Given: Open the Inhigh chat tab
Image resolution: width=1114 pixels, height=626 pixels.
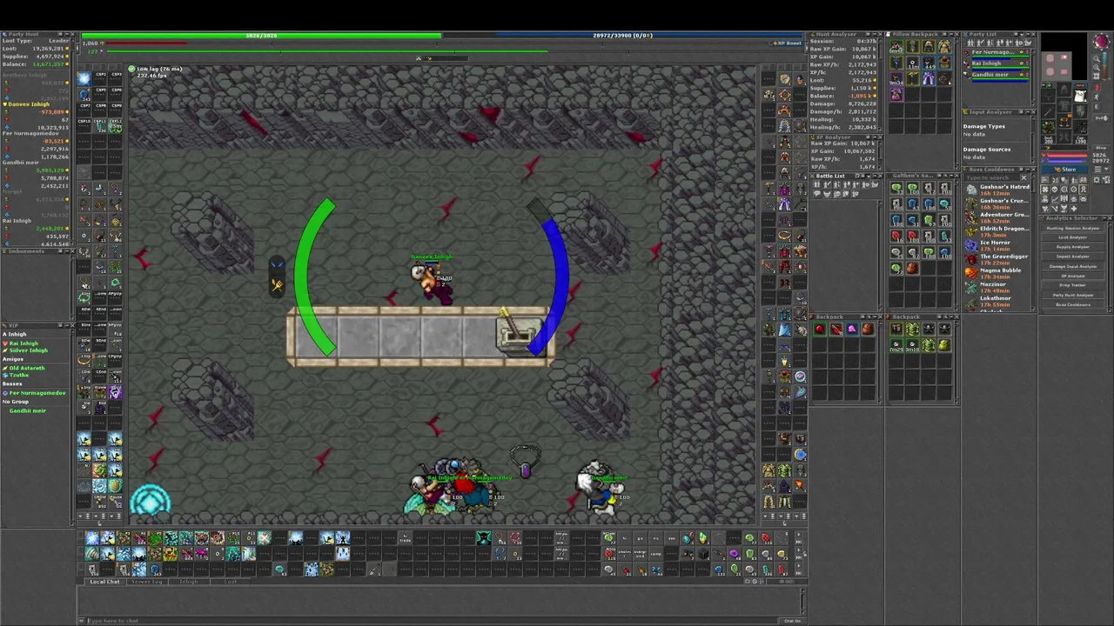Looking at the screenshot, I should click(x=189, y=582).
